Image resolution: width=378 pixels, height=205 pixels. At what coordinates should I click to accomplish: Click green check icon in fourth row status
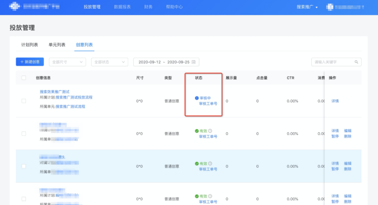197,196
